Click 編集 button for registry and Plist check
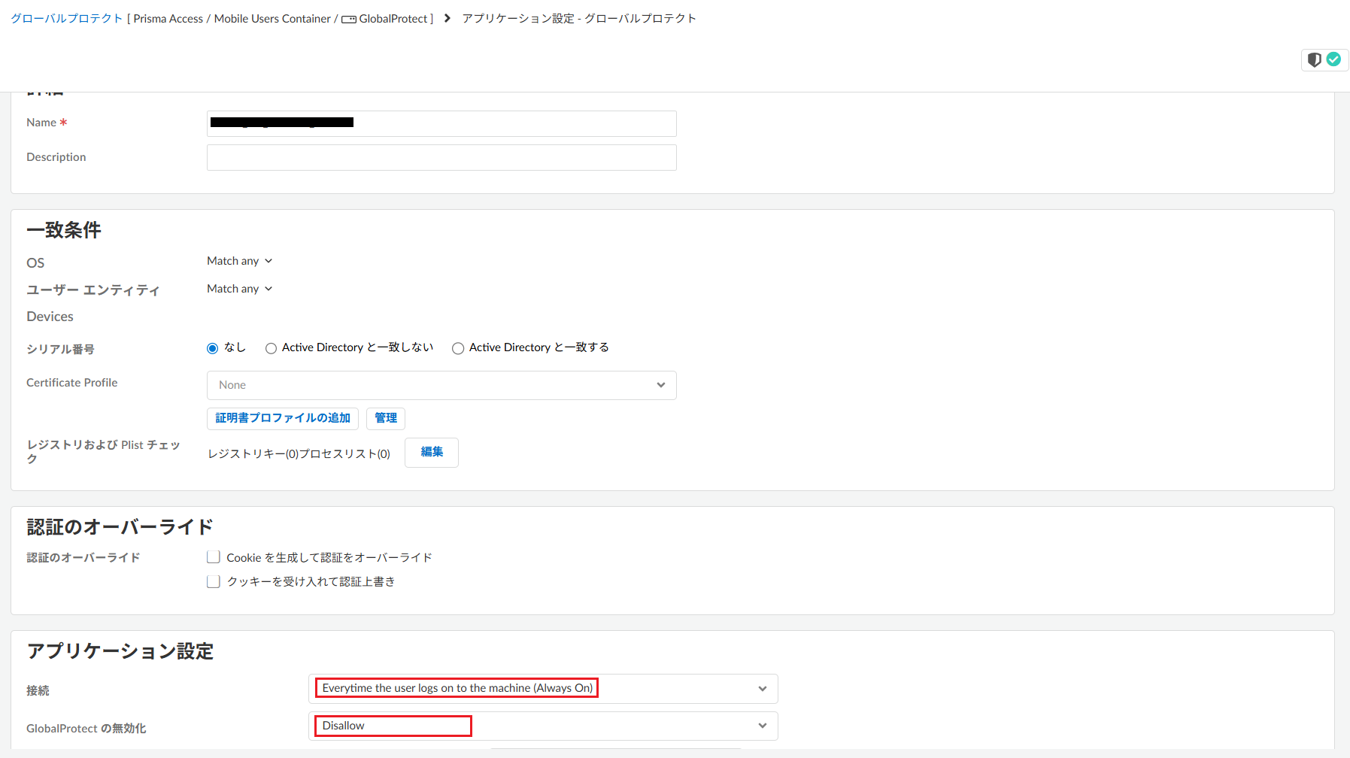The height and width of the screenshot is (758, 1350). [432, 453]
